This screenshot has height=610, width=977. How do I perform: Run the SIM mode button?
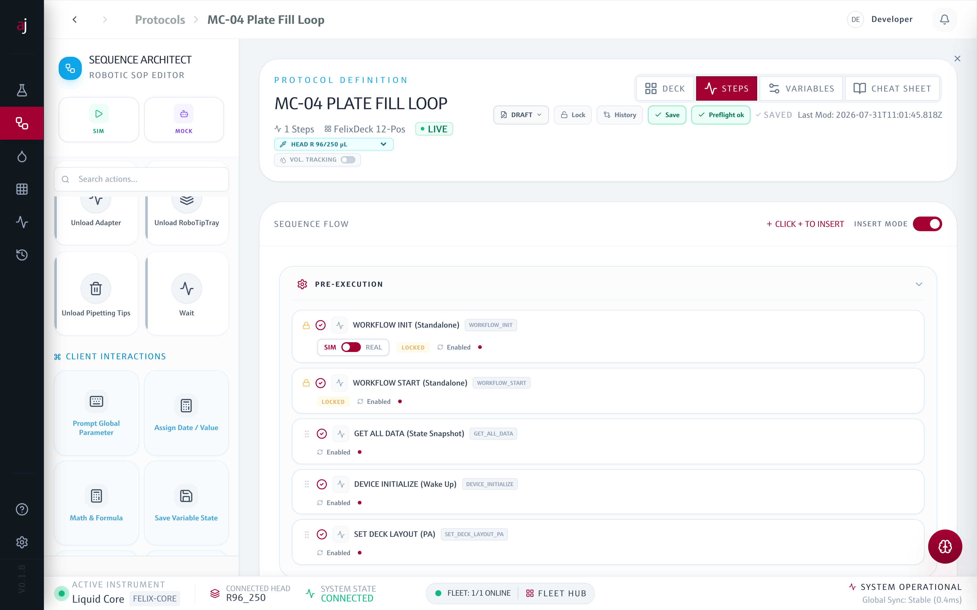pyautogui.click(x=99, y=120)
